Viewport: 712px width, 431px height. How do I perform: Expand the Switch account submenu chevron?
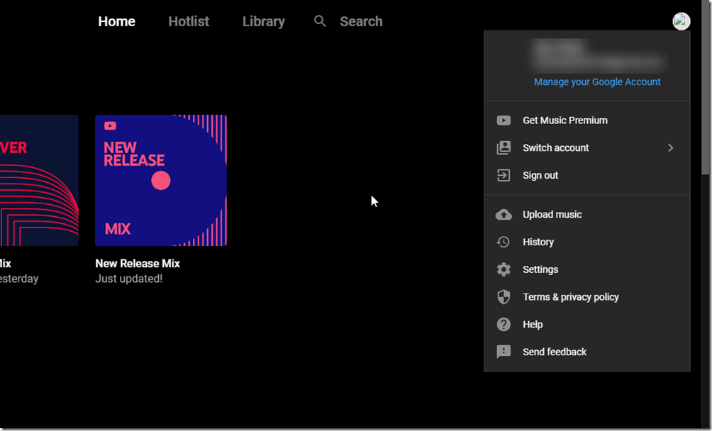coord(670,148)
